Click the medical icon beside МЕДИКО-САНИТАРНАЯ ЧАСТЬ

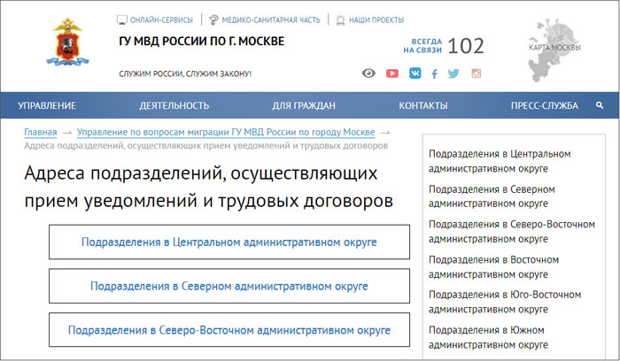(213, 19)
